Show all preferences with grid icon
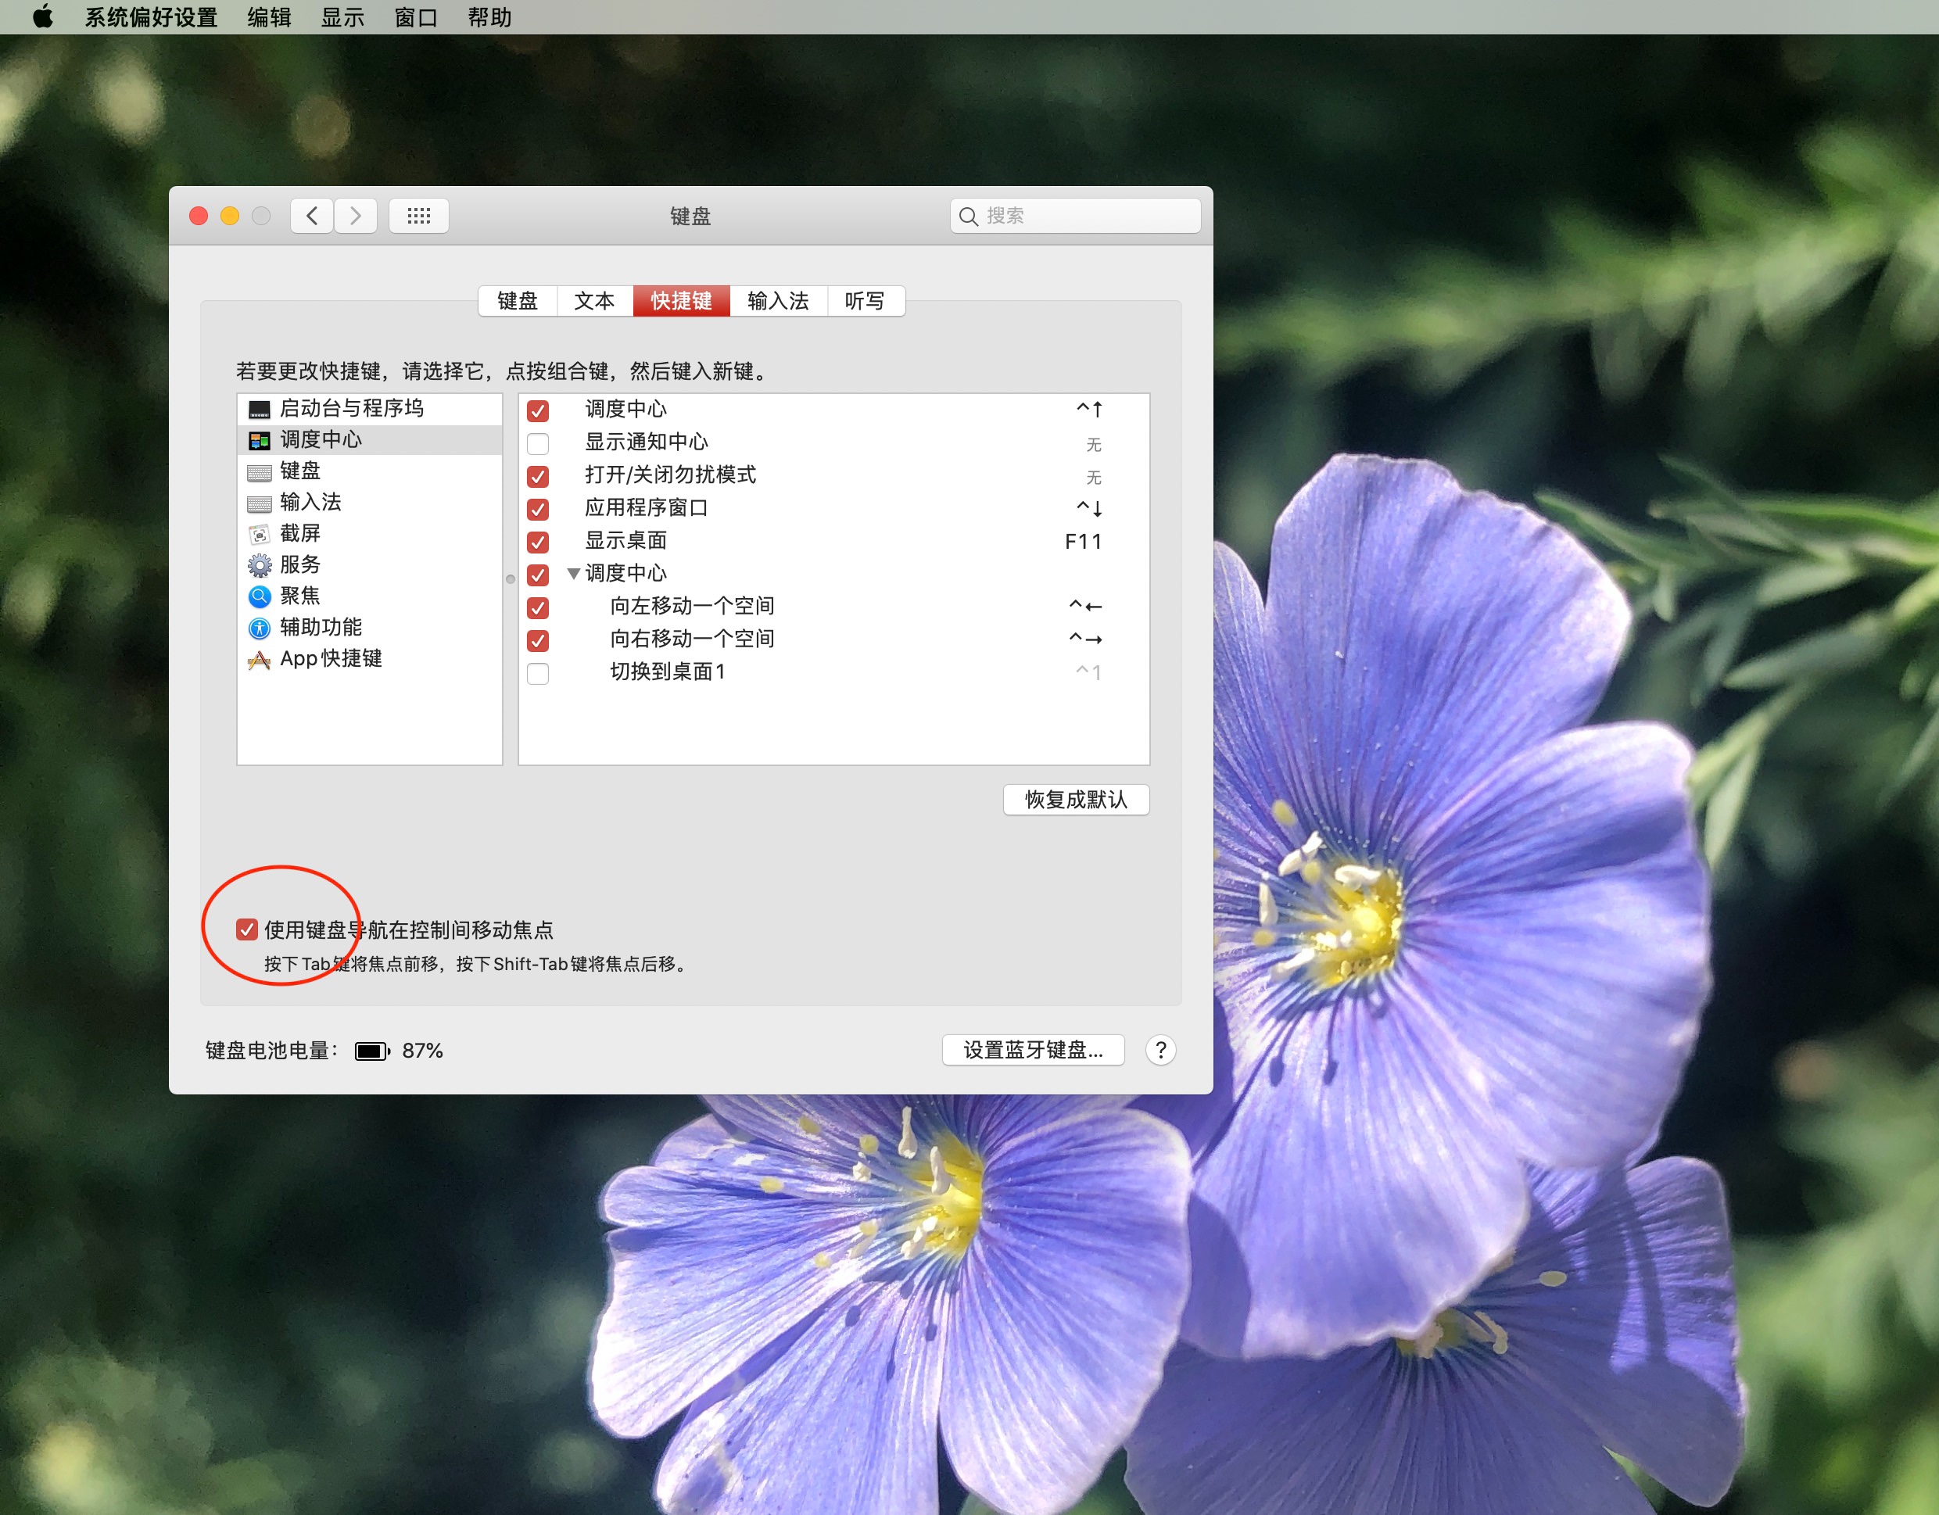 point(418,216)
